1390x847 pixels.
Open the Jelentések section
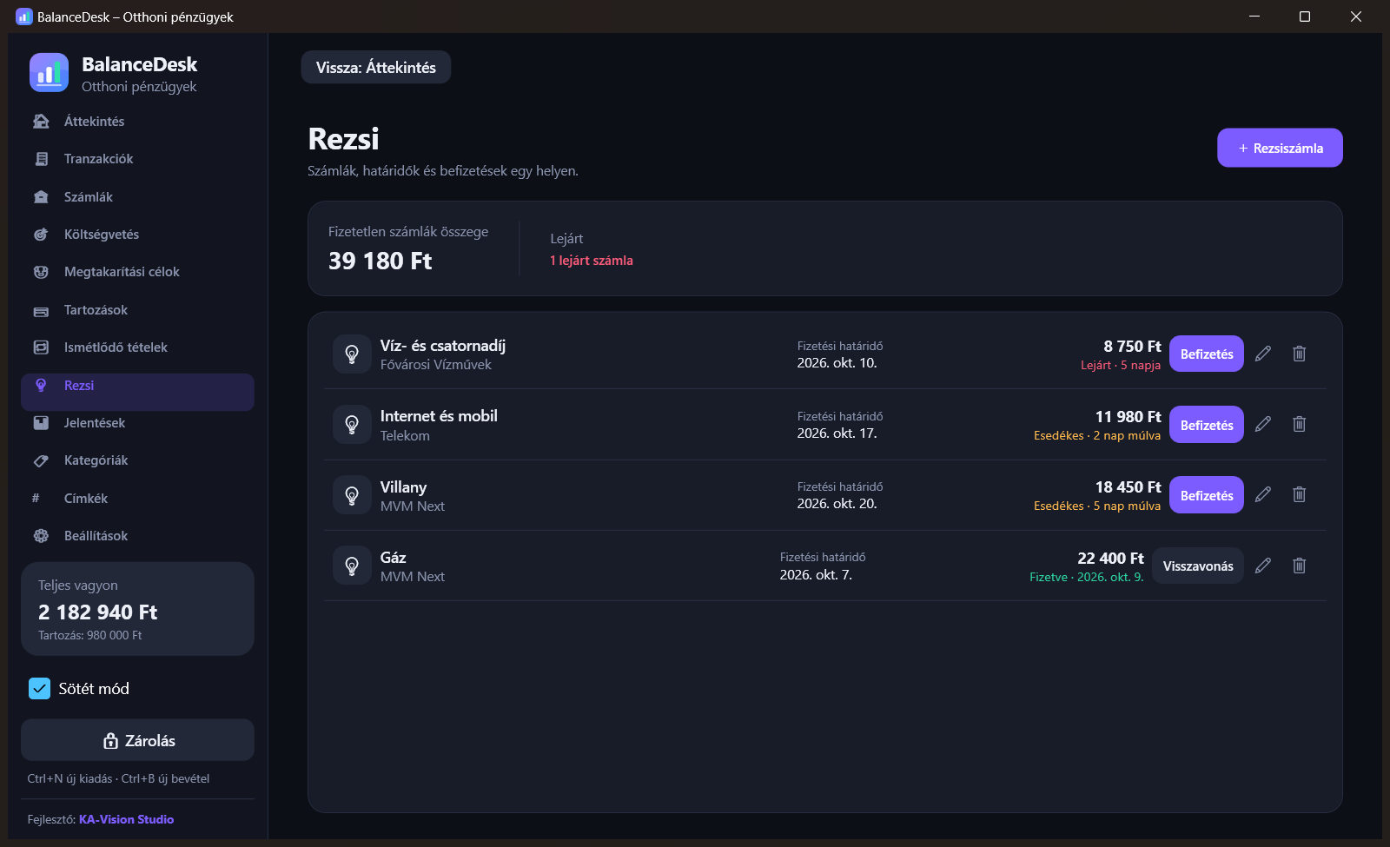tap(137, 423)
